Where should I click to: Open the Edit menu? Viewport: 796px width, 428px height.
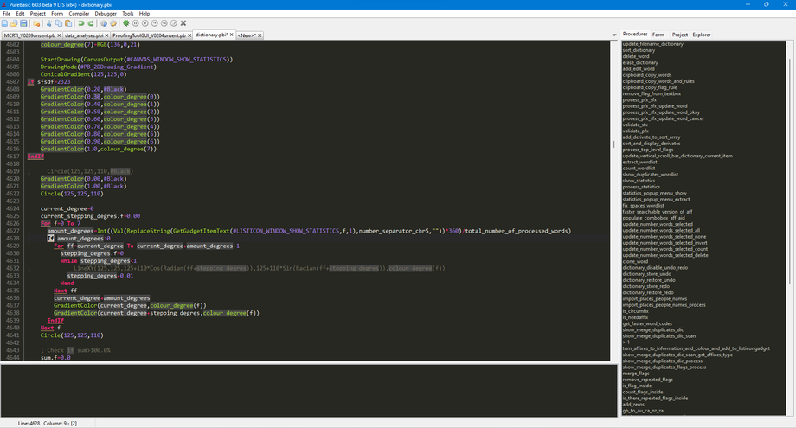[20, 14]
